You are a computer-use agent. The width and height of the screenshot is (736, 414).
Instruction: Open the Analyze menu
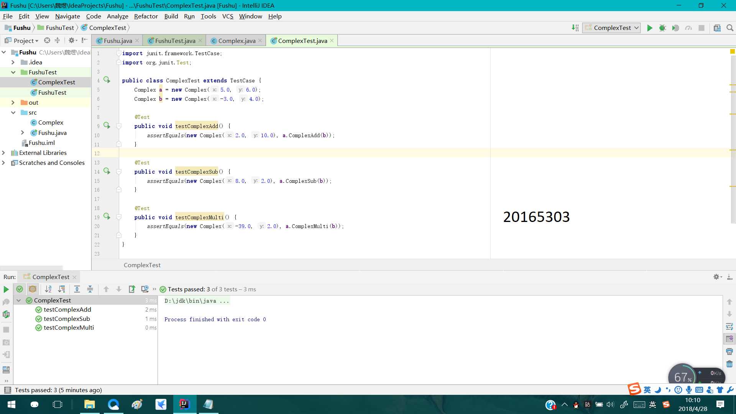click(117, 16)
